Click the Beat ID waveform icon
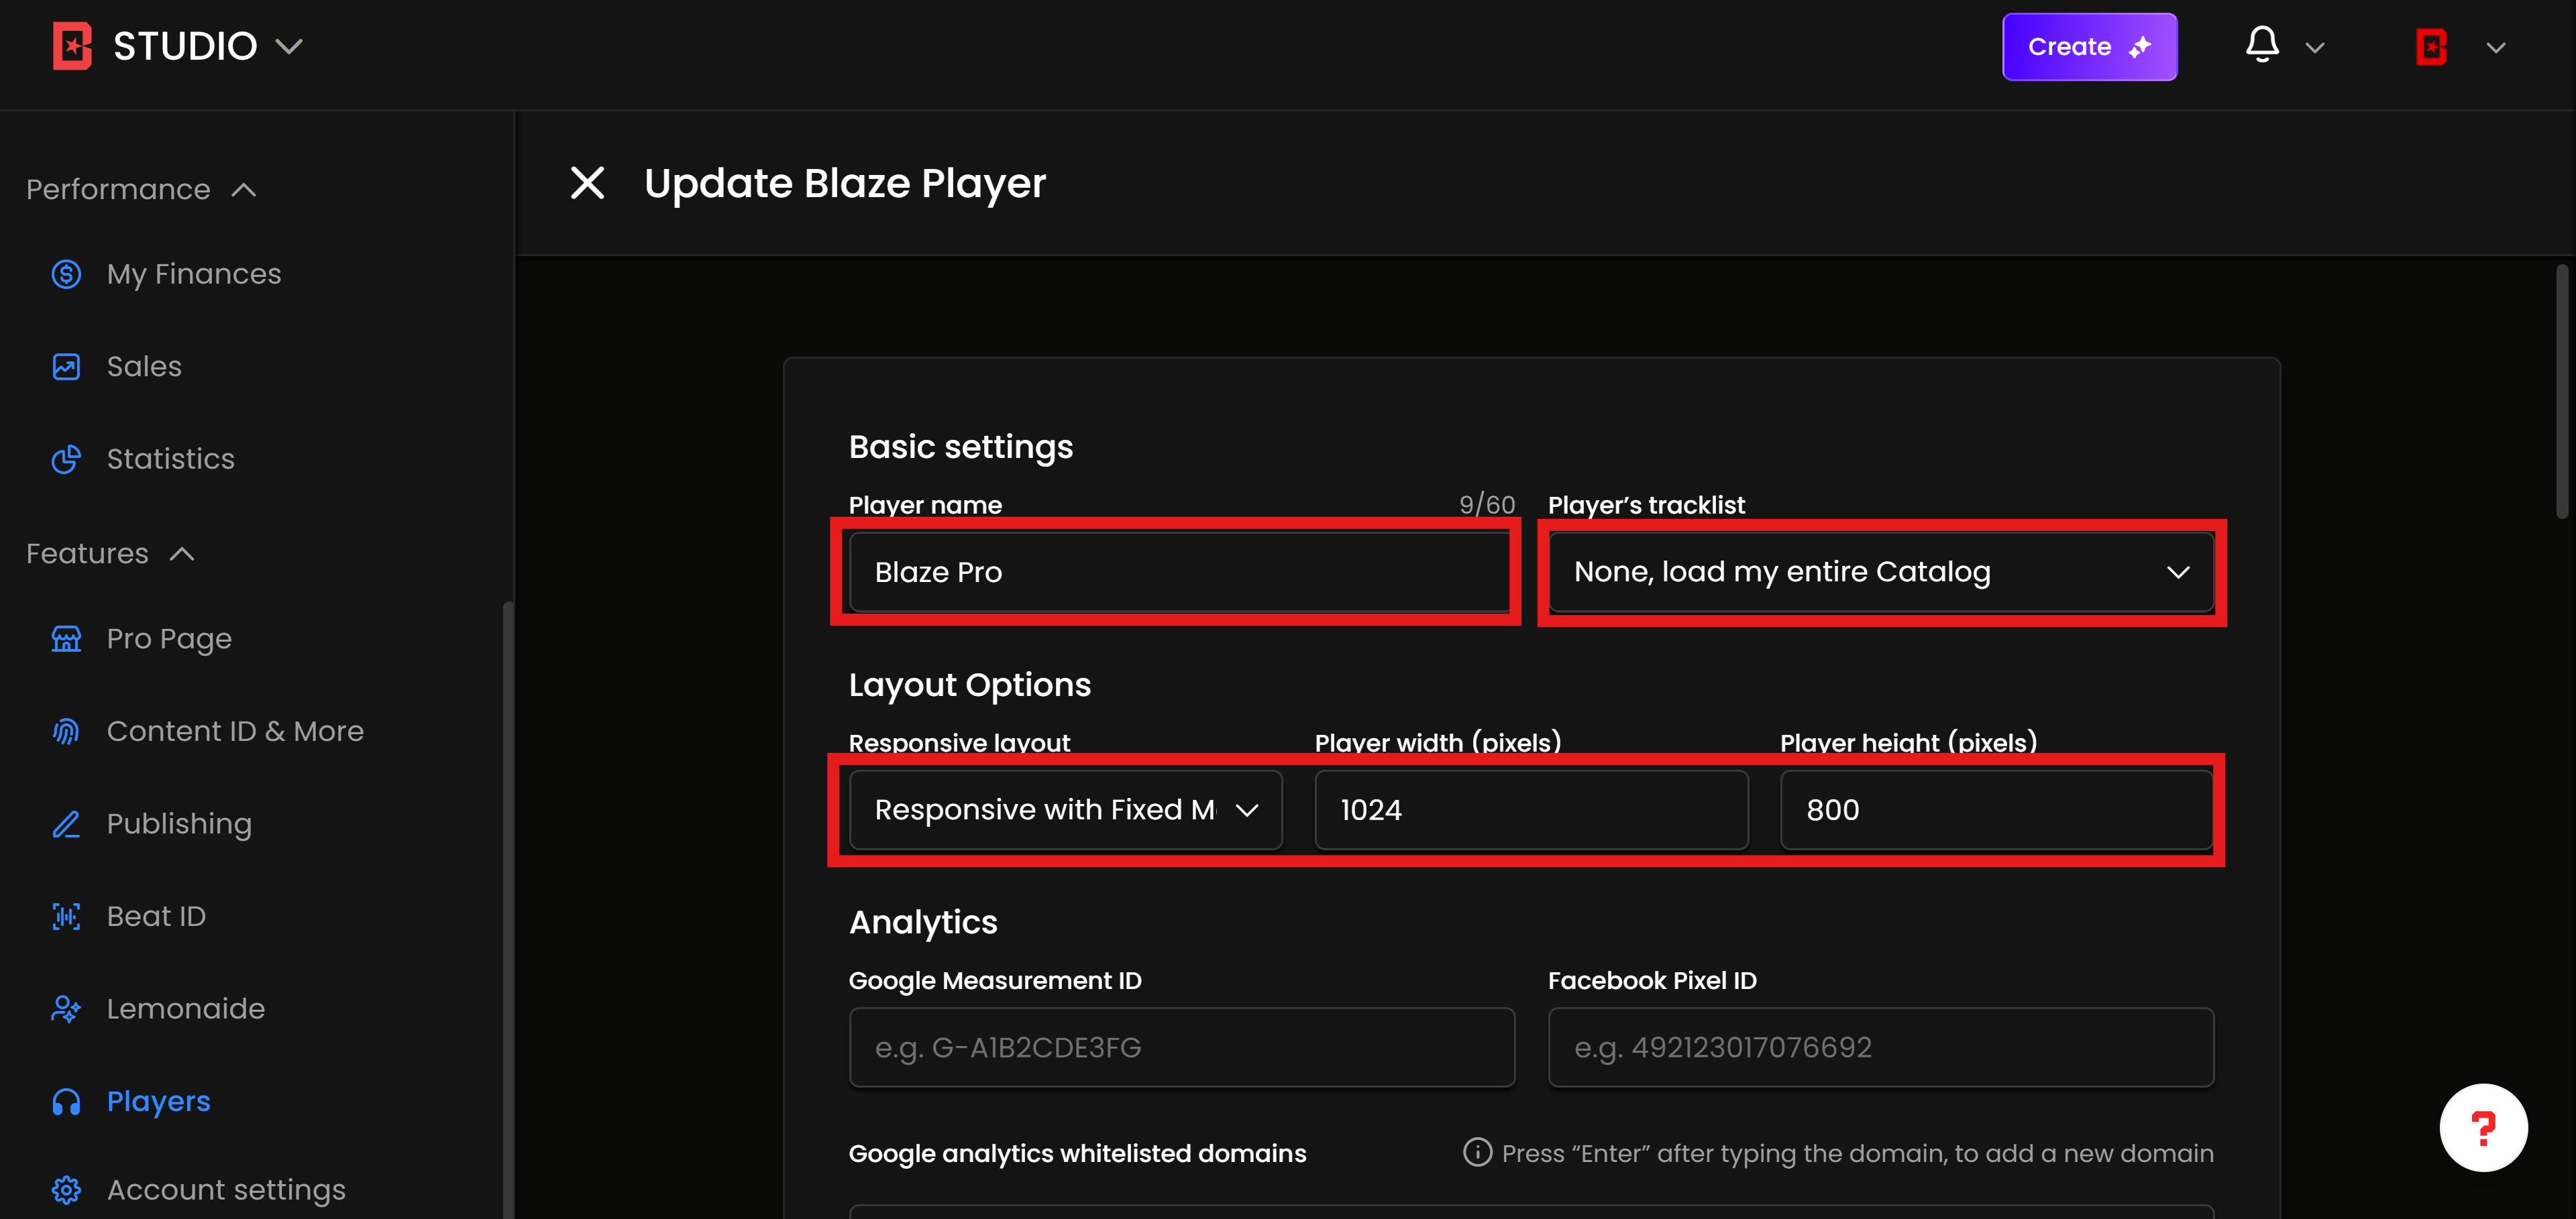The height and width of the screenshot is (1219, 2576). click(x=66, y=916)
